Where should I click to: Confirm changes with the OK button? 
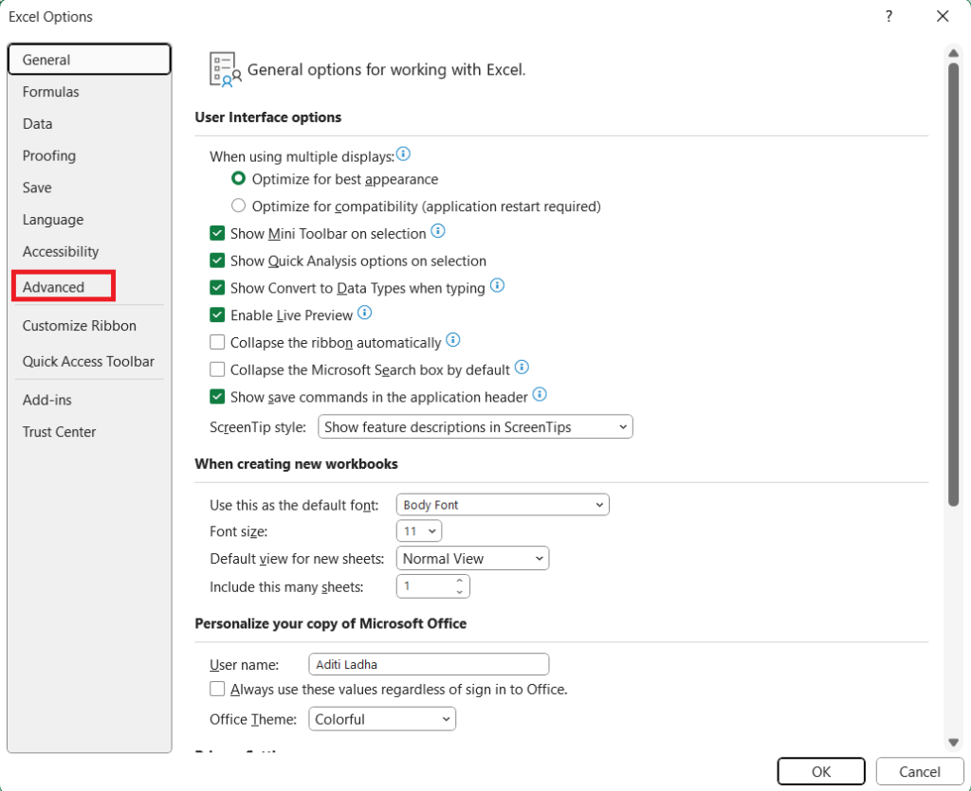(x=820, y=771)
